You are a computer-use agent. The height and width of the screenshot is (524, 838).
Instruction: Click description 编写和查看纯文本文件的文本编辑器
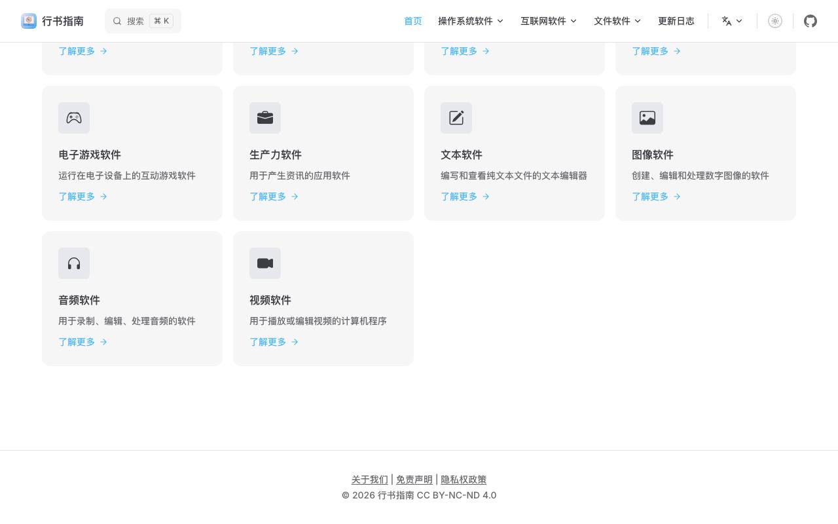514,176
